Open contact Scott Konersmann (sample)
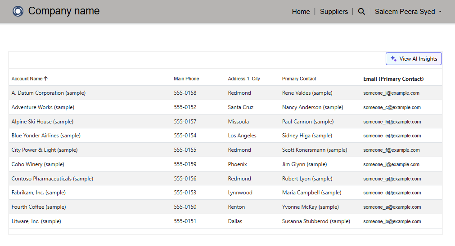 coord(315,150)
